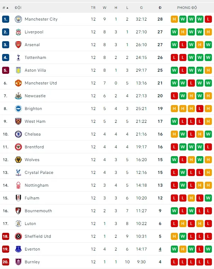Click the ĐỘI column header

point(18,7)
